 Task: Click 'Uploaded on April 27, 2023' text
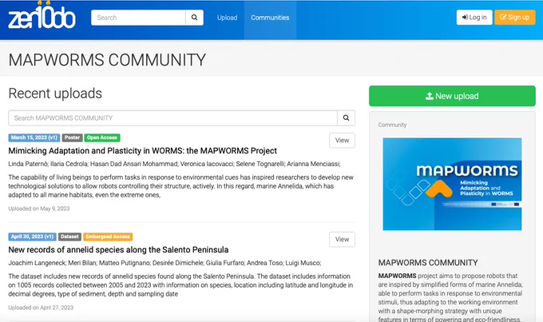[x=41, y=308]
